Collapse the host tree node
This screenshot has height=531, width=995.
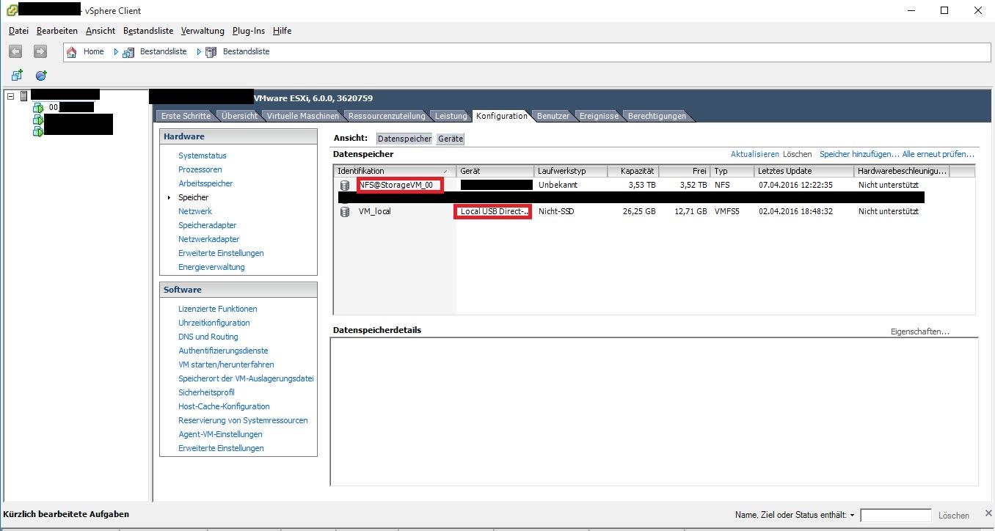(10, 96)
